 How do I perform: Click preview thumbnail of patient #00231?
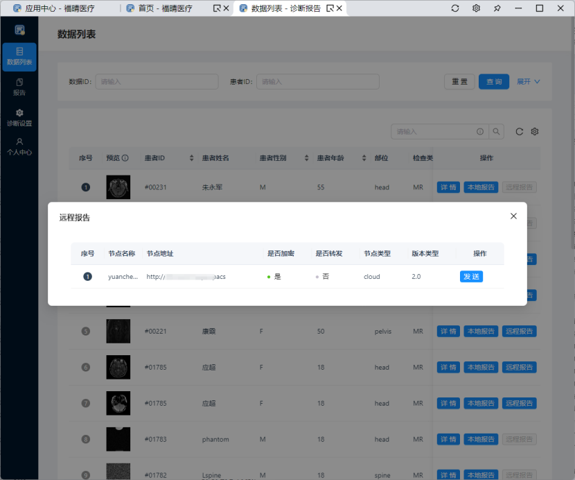(118, 187)
